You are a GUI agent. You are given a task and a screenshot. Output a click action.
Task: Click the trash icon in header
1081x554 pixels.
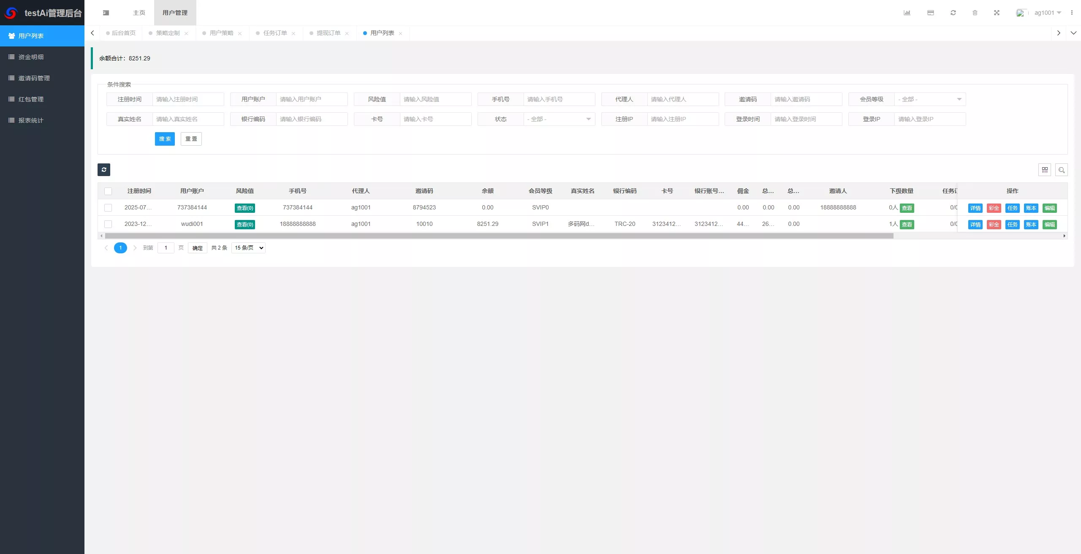[975, 13]
